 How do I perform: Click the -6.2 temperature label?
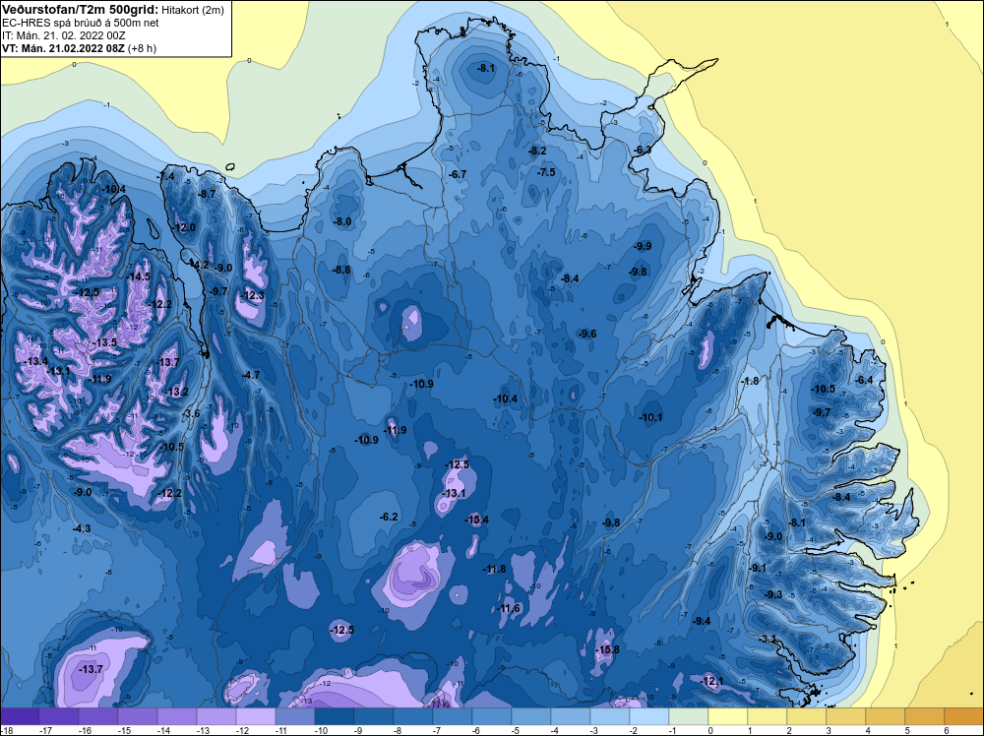pyautogui.click(x=389, y=517)
